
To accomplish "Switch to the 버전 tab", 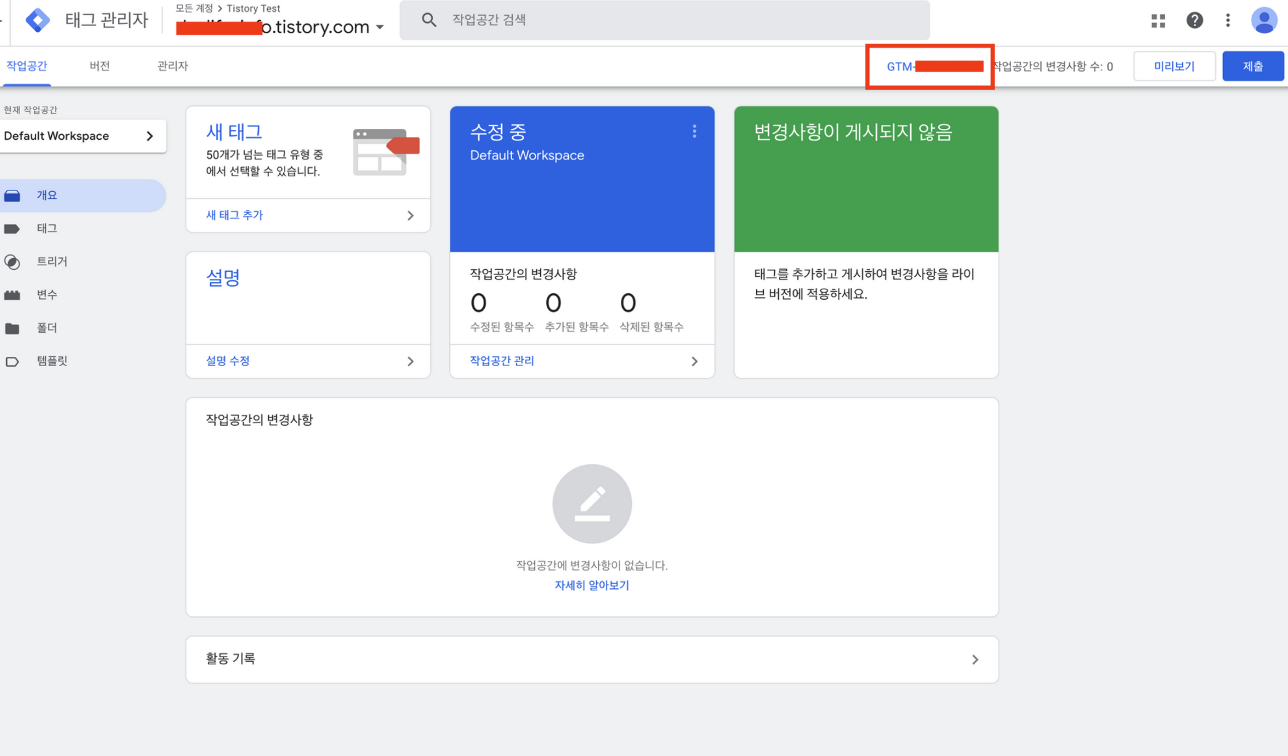I will (99, 66).
